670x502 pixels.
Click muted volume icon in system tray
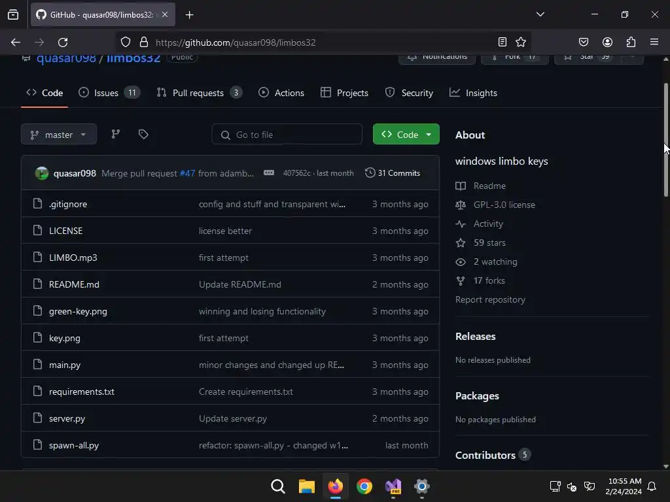click(572, 486)
